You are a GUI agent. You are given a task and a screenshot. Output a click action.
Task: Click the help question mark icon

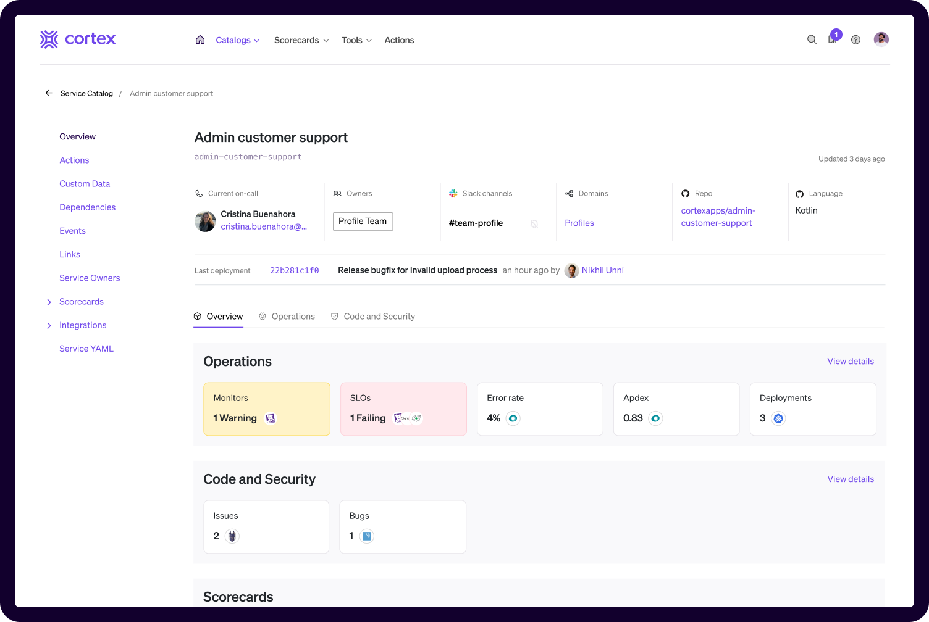point(855,39)
